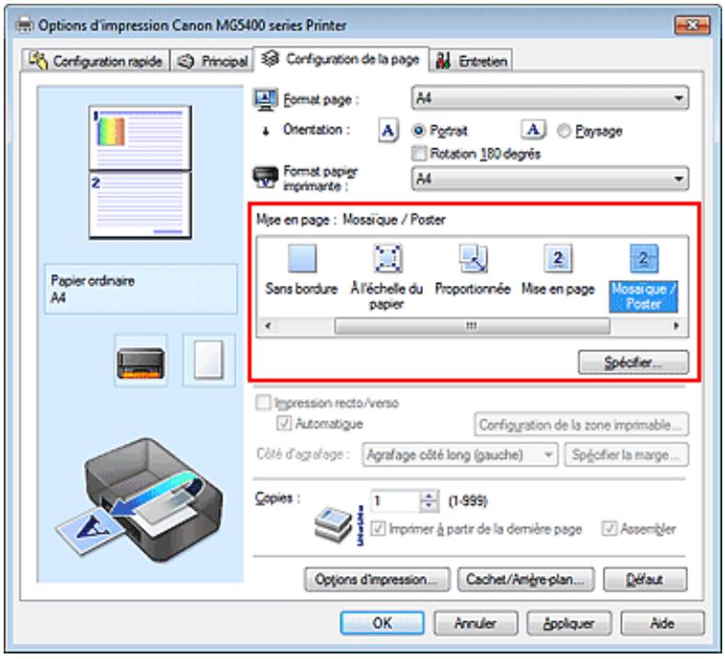Click the landscape orientation page icon
This screenshot has width=725, height=659.
coord(533,130)
